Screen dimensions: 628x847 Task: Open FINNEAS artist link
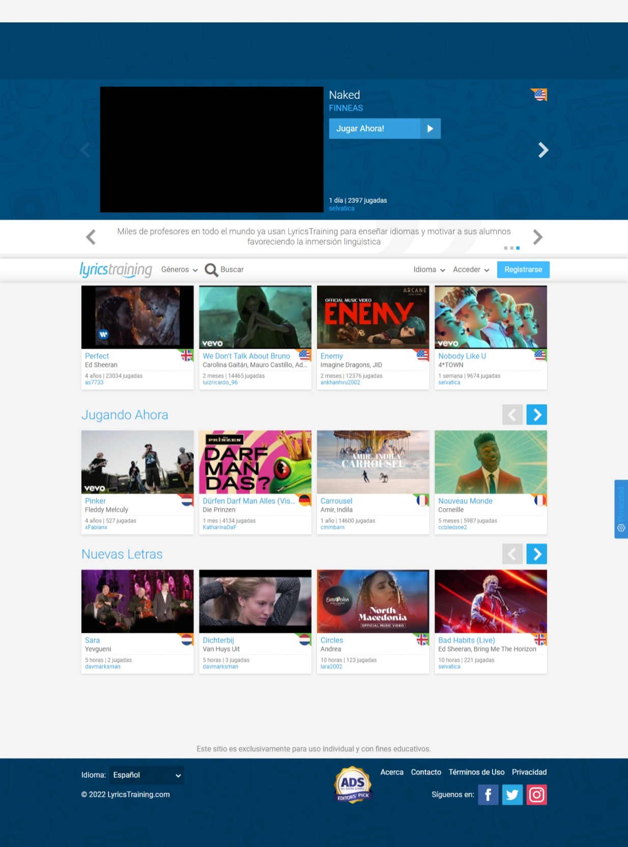(x=346, y=108)
